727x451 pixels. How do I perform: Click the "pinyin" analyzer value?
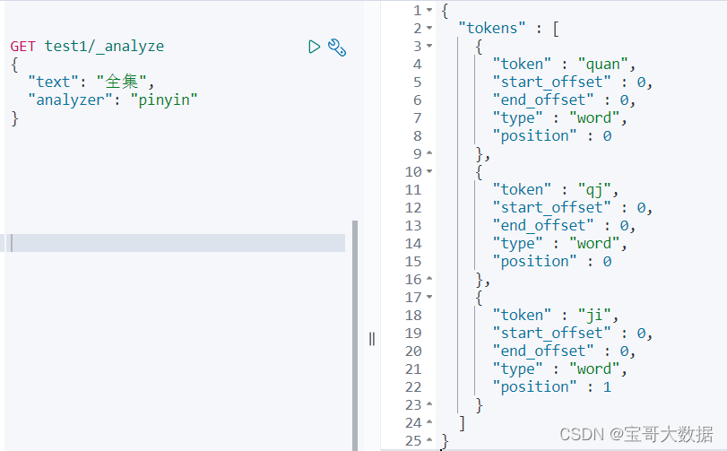[x=164, y=100]
